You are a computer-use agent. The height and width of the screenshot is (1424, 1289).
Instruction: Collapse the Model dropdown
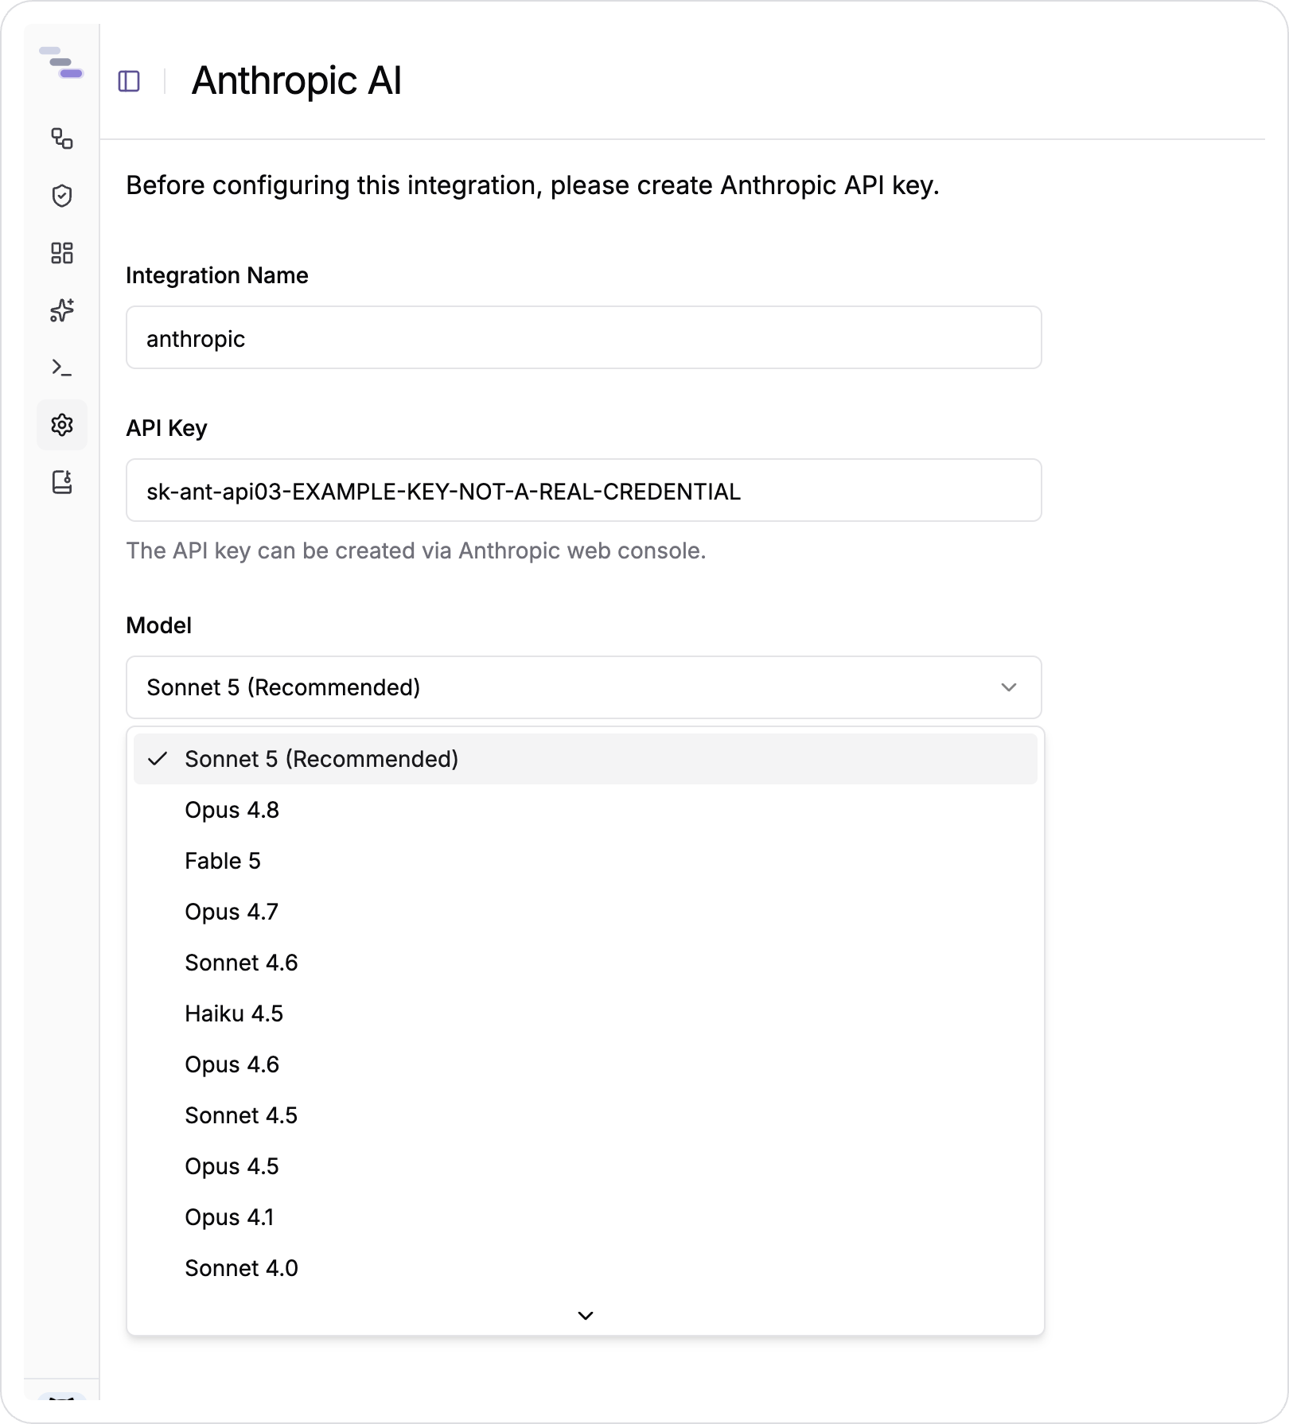click(x=584, y=687)
